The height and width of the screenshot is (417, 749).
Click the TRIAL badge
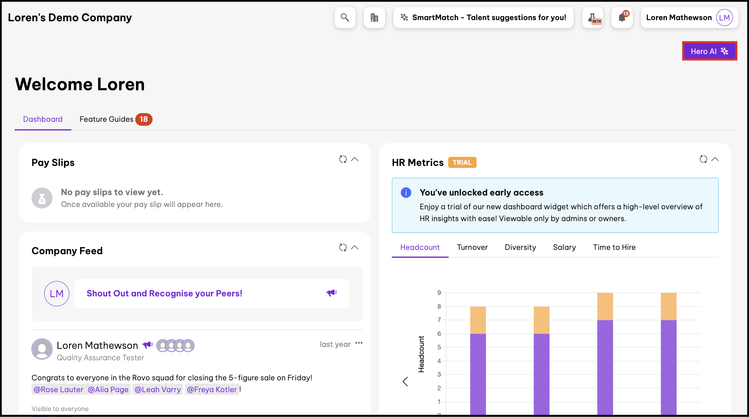462,162
